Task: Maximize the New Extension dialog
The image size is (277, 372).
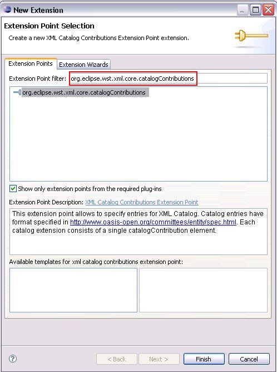Action: point(255,10)
